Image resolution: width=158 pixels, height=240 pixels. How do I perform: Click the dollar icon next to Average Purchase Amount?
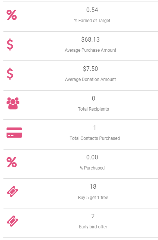click(10, 45)
